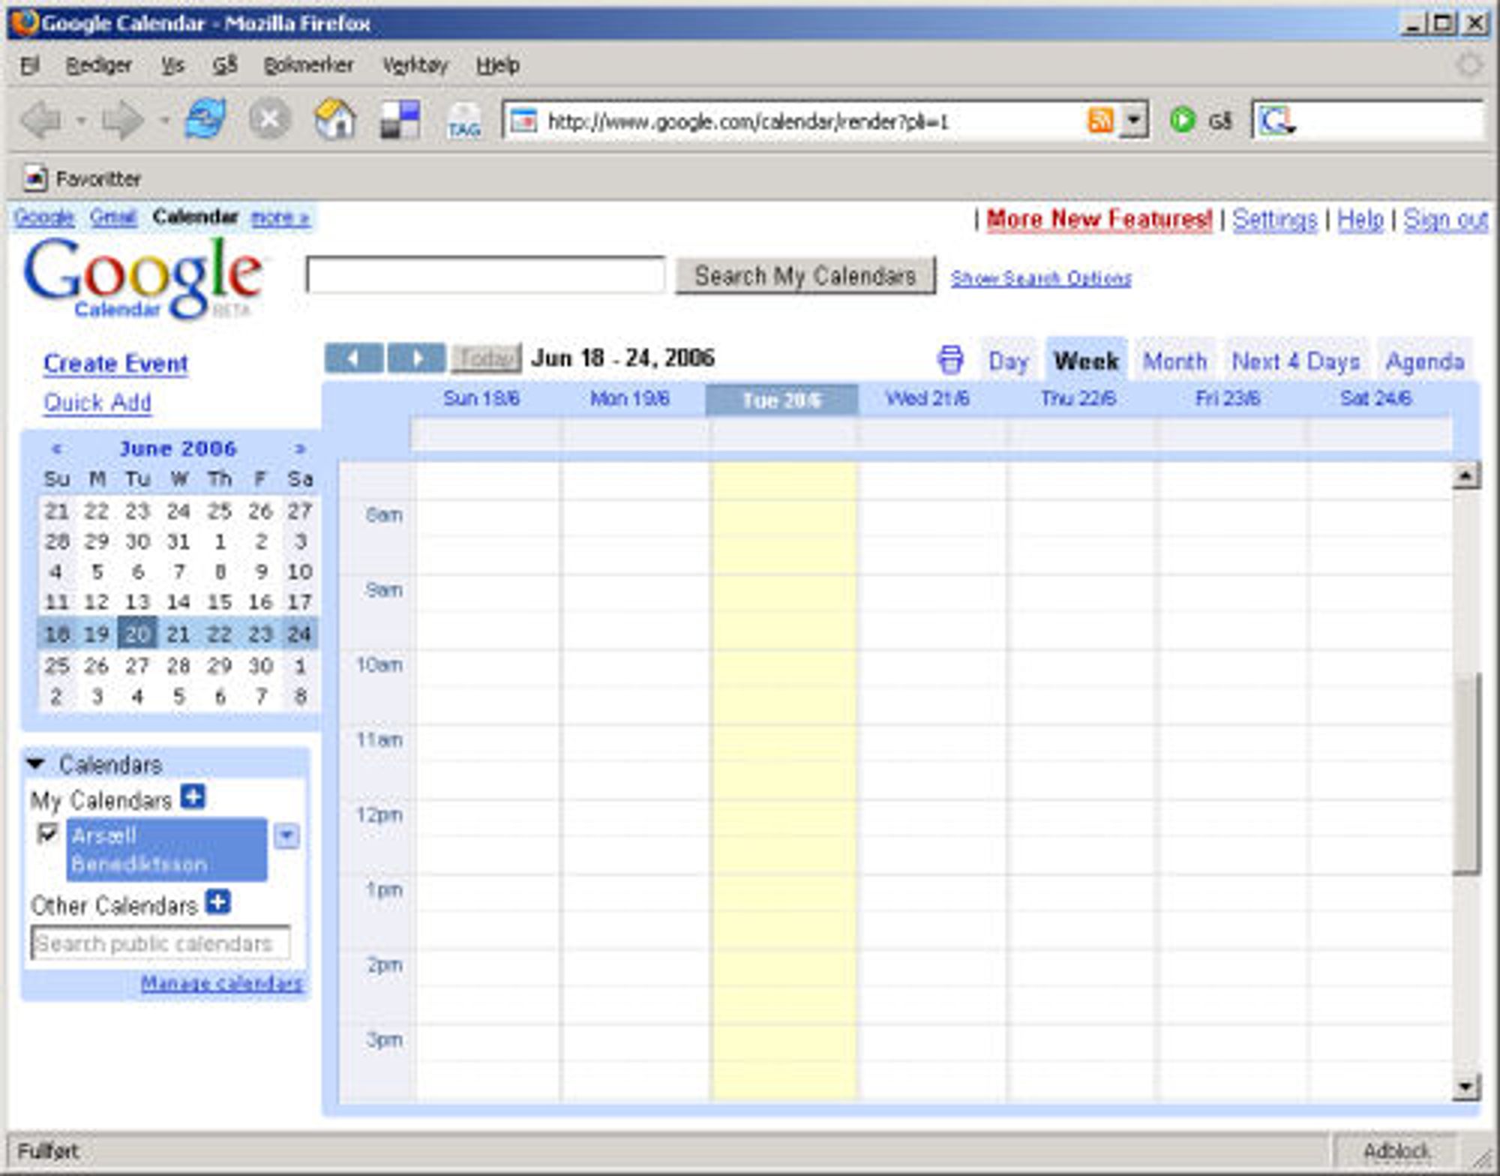Click the more » link at top
1500x1176 pixels.
click(x=280, y=217)
